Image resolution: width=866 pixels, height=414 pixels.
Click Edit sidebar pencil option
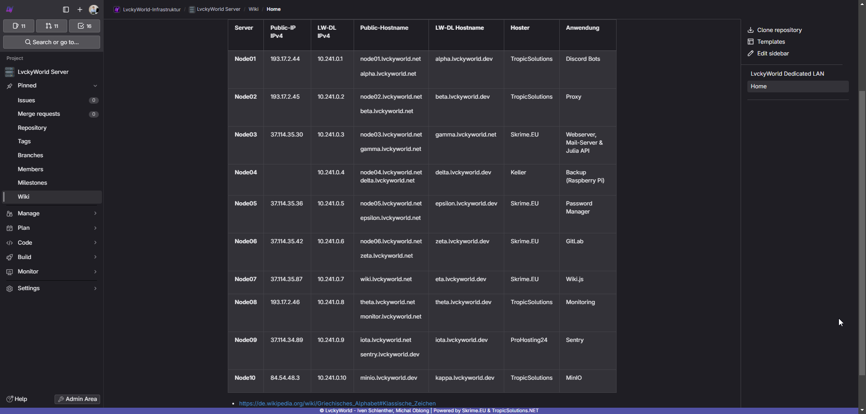[x=773, y=54]
